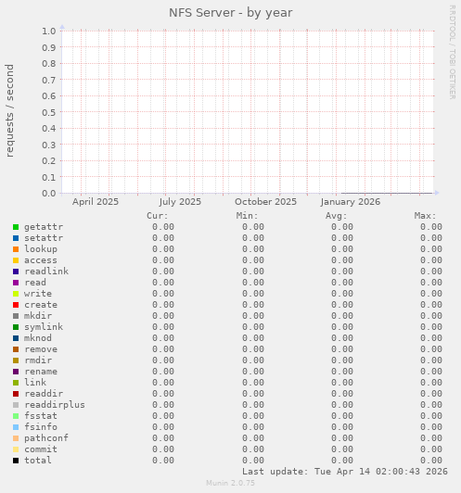This screenshot has height=493, width=461.
Task: Click the light blue fsinfo swatch
Action: click(x=16, y=427)
